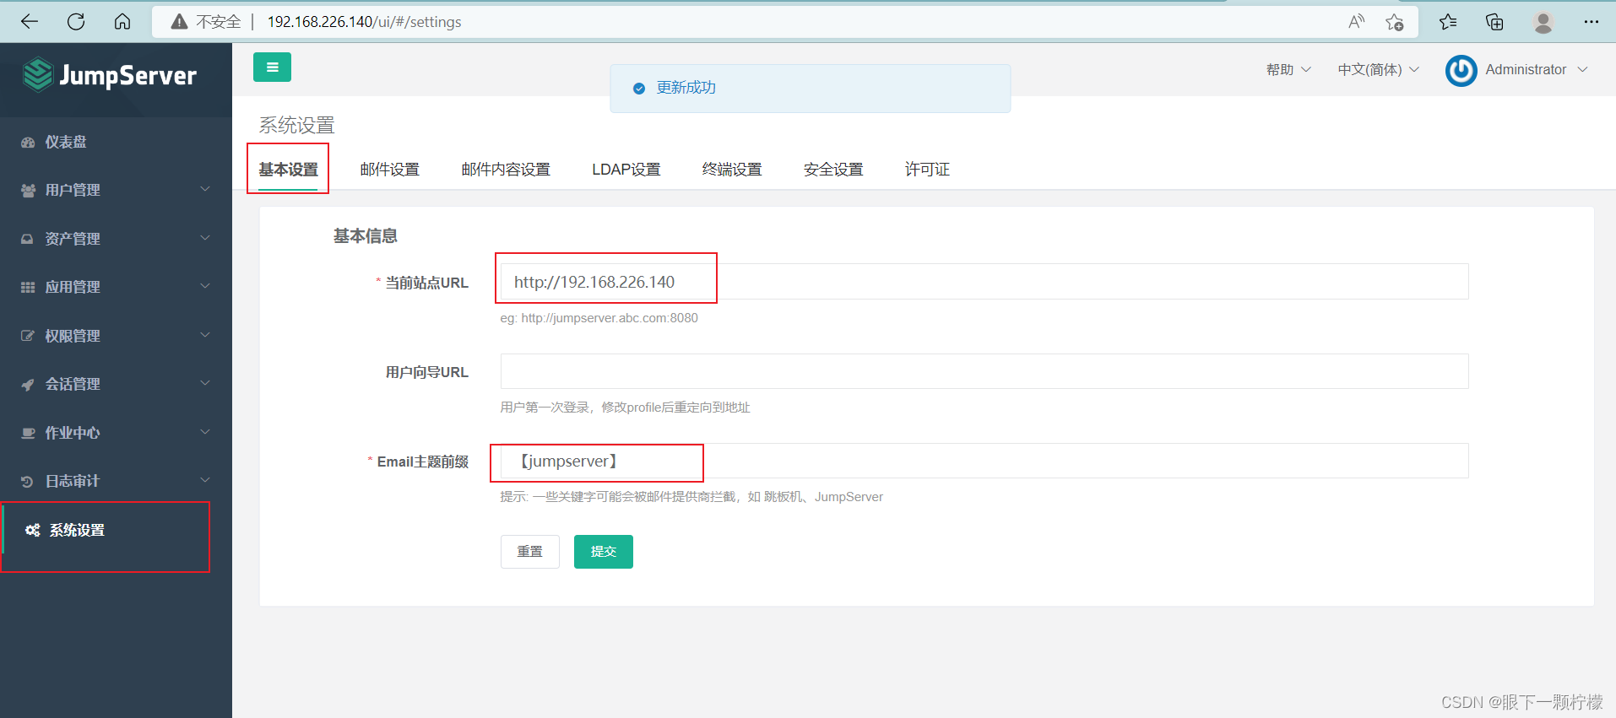Screen dimensions: 1616x718
Task: Click into Email主题前缀 input field
Action: click(984, 461)
